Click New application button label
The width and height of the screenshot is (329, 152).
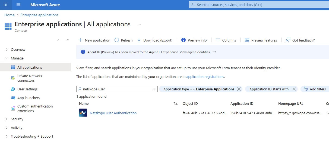(x=97, y=40)
